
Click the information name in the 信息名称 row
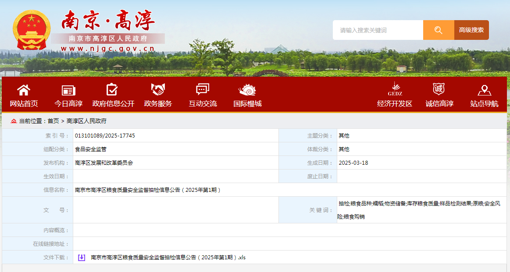(148, 190)
